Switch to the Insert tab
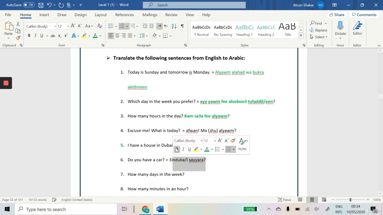383x215 pixels. click(x=44, y=15)
